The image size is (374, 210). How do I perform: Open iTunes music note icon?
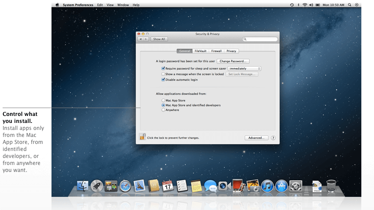[267, 186]
